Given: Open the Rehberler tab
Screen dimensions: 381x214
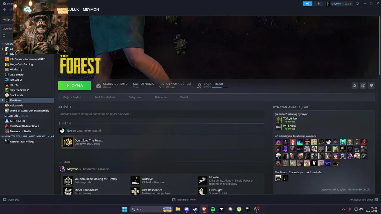Looking at the screenshot, I should tap(161, 97).
